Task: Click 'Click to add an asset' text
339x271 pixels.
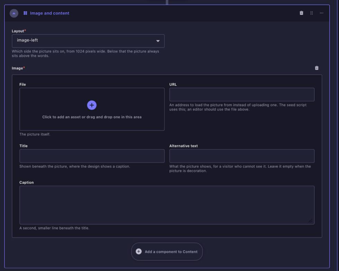Action: [92, 117]
